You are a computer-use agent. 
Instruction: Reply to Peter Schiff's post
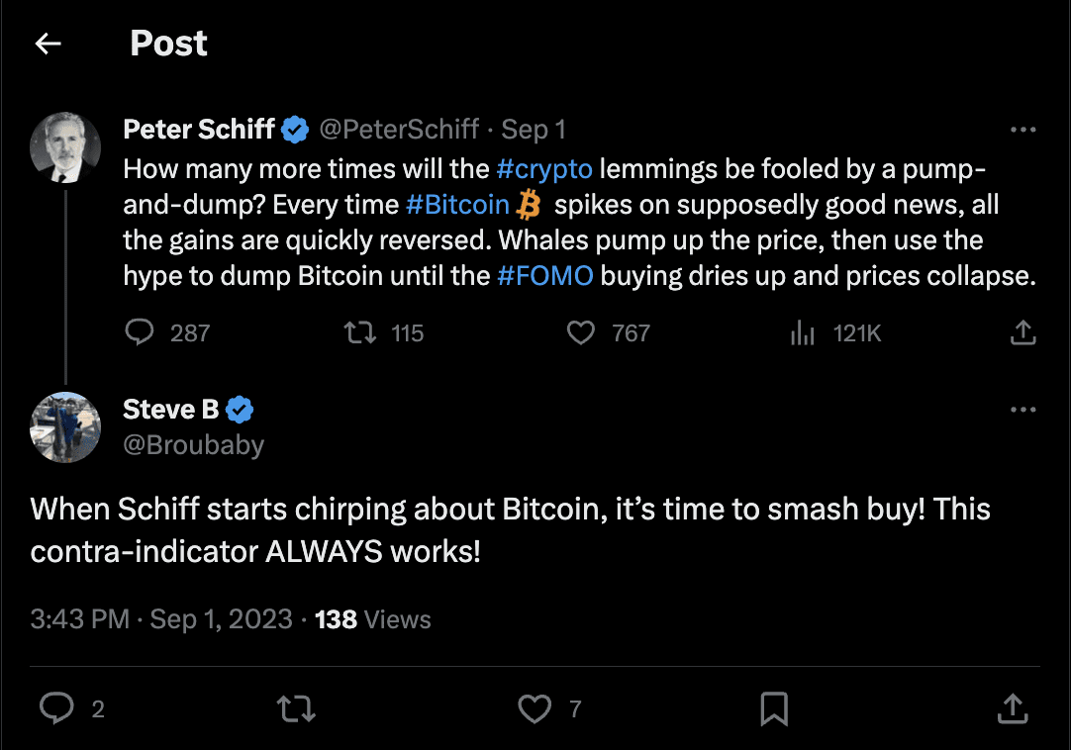point(140,332)
